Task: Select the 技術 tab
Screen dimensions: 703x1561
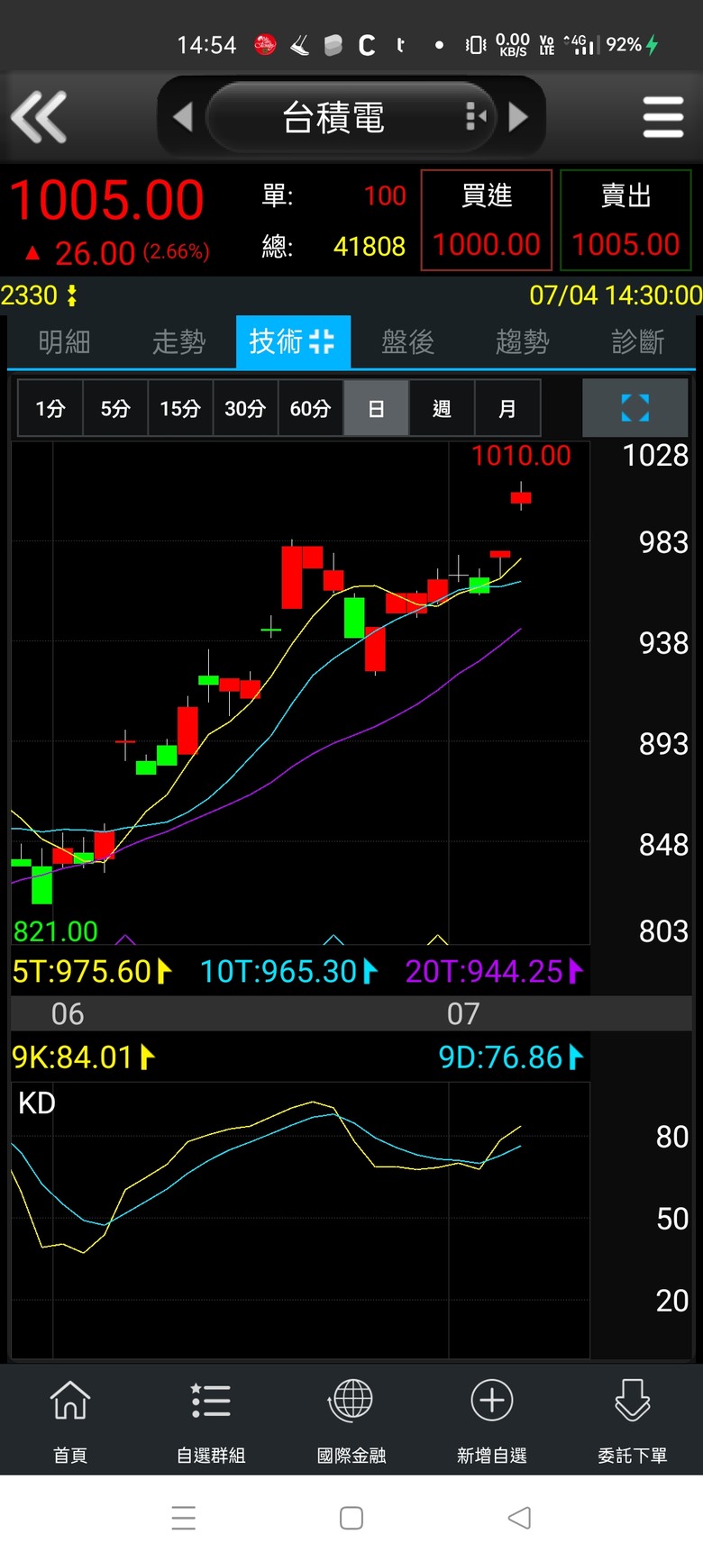Action: coord(293,341)
